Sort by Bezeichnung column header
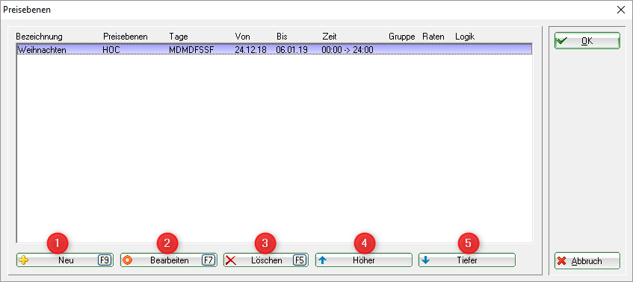This screenshot has height=282, width=633. coord(39,37)
